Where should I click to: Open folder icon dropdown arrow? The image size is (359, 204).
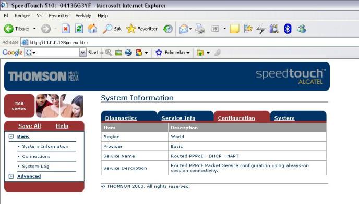208,53
